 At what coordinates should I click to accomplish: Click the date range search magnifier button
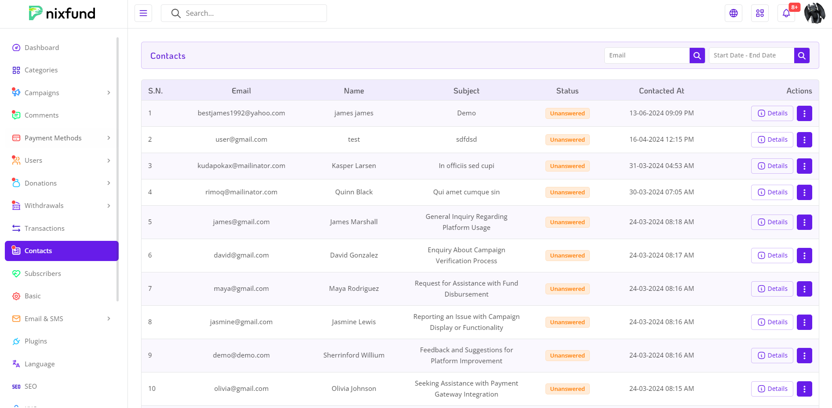click(x=802, y=56)
